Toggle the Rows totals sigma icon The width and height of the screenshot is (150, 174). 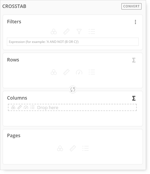tap(134, 60)
